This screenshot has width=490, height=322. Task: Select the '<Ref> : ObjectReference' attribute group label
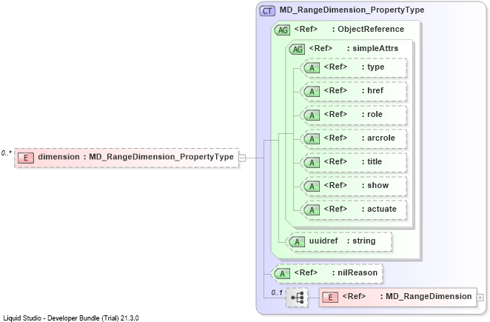pyautogui.click(x=349, y=29)
